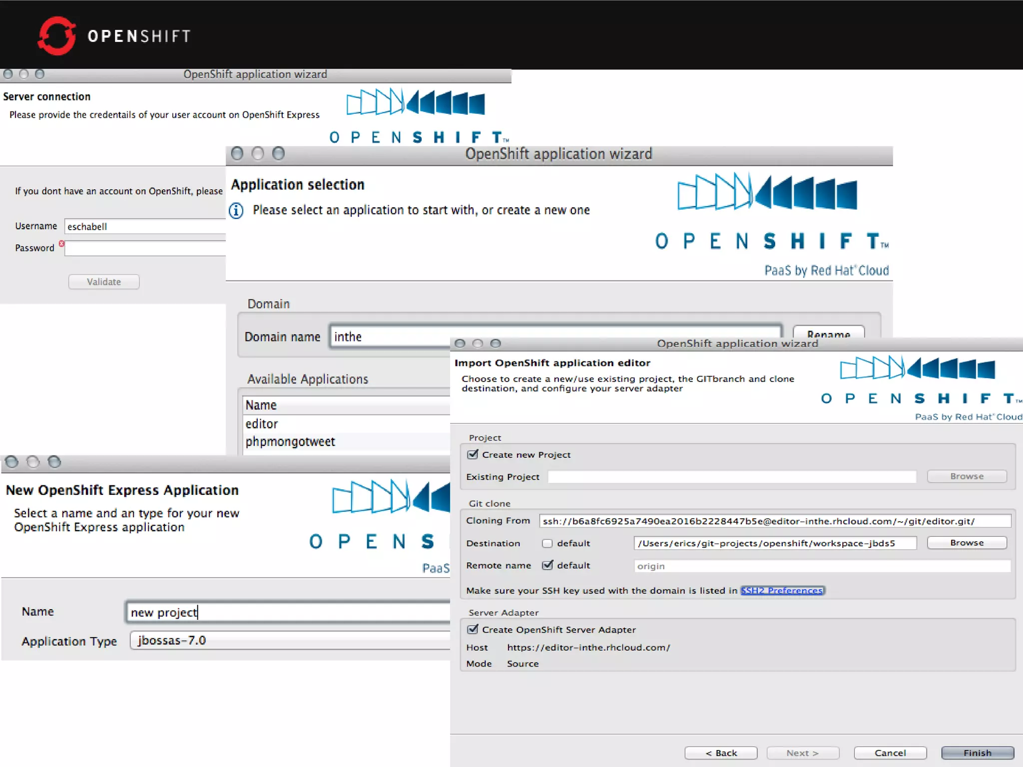This screenshot has width=1023, height=767.
Task: Uncheck Create OpenShift Server Adapter
Action: tap(473, 630)
